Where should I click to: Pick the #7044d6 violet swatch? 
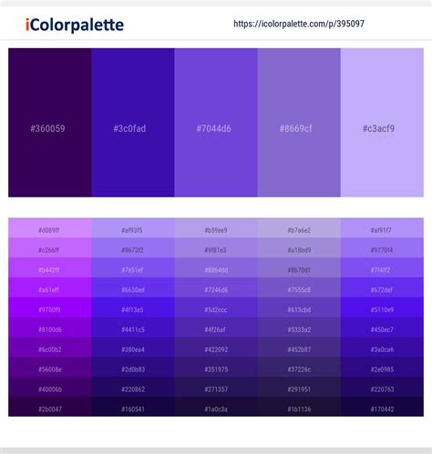[x=216, y=123]
